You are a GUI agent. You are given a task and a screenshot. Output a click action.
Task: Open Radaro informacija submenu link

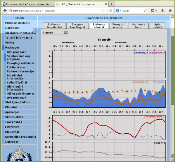point(21,71)
